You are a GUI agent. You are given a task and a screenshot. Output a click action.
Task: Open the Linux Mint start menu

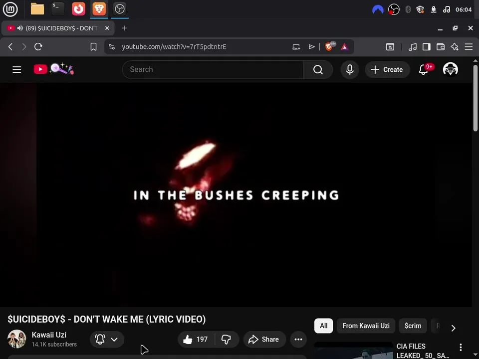tap(10, 9)
